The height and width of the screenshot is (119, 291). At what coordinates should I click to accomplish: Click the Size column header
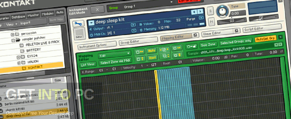[x=58, y=80]
